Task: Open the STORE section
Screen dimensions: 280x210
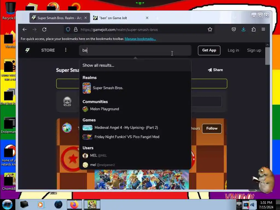Action: 48,50
